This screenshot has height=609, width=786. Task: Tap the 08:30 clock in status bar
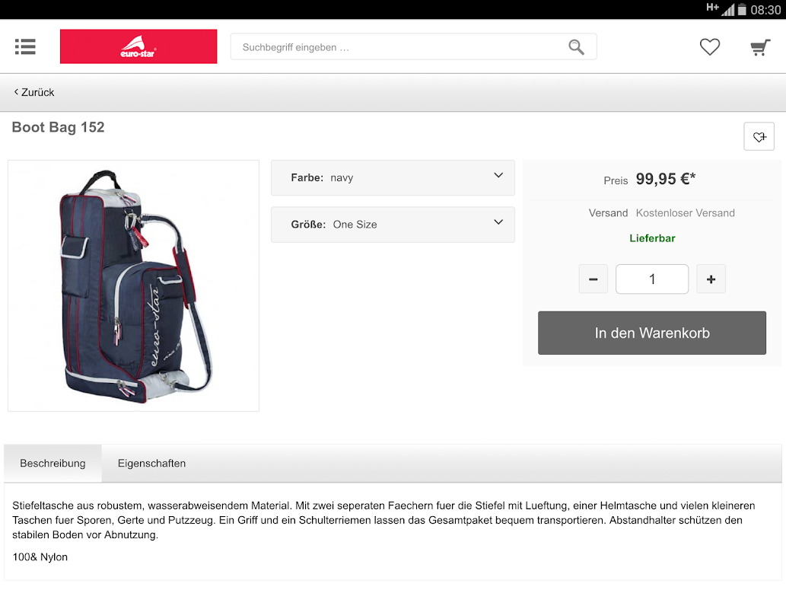click(x=765, y=10)
